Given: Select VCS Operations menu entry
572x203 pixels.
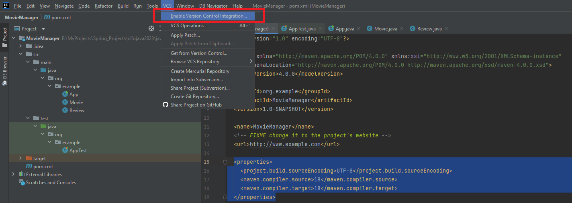Looking at the screenshot, I should click(208, 26).
